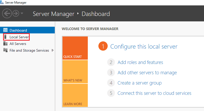
Task: Click Create a server group link
Action: 139,83
